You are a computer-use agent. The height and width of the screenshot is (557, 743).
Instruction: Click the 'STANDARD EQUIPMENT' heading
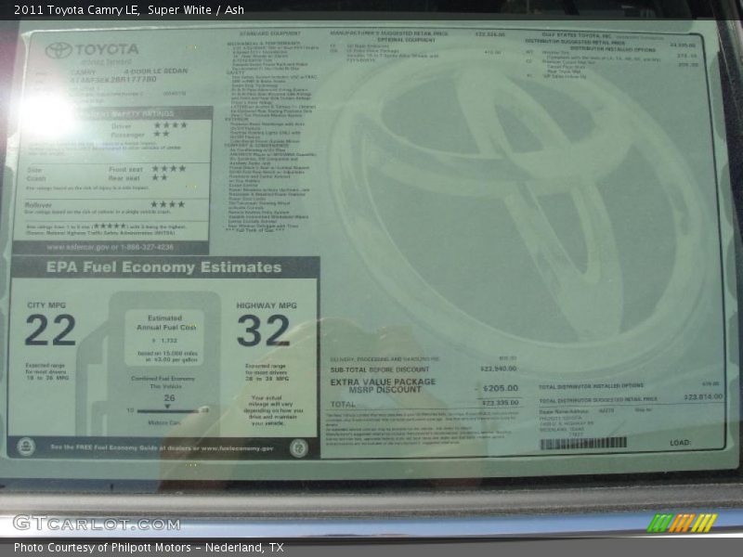tap(269, 33)
